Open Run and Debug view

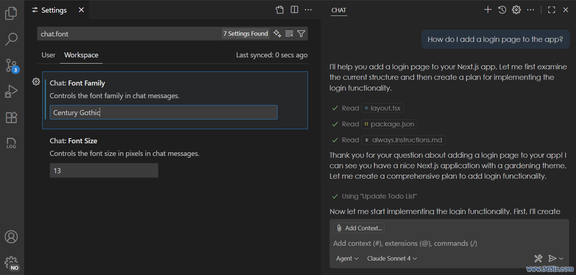[x=11, y=91]
